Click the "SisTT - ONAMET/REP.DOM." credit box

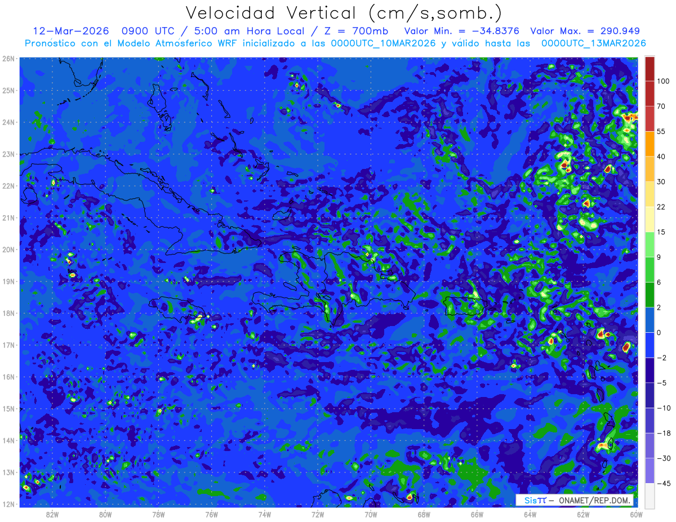coord(575,500)
